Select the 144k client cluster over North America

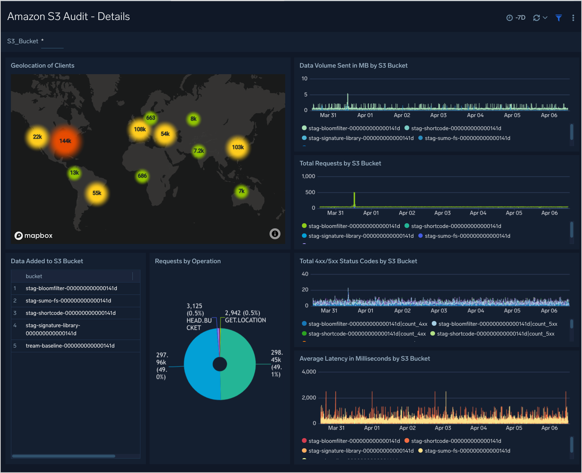[x=65, y=140]
